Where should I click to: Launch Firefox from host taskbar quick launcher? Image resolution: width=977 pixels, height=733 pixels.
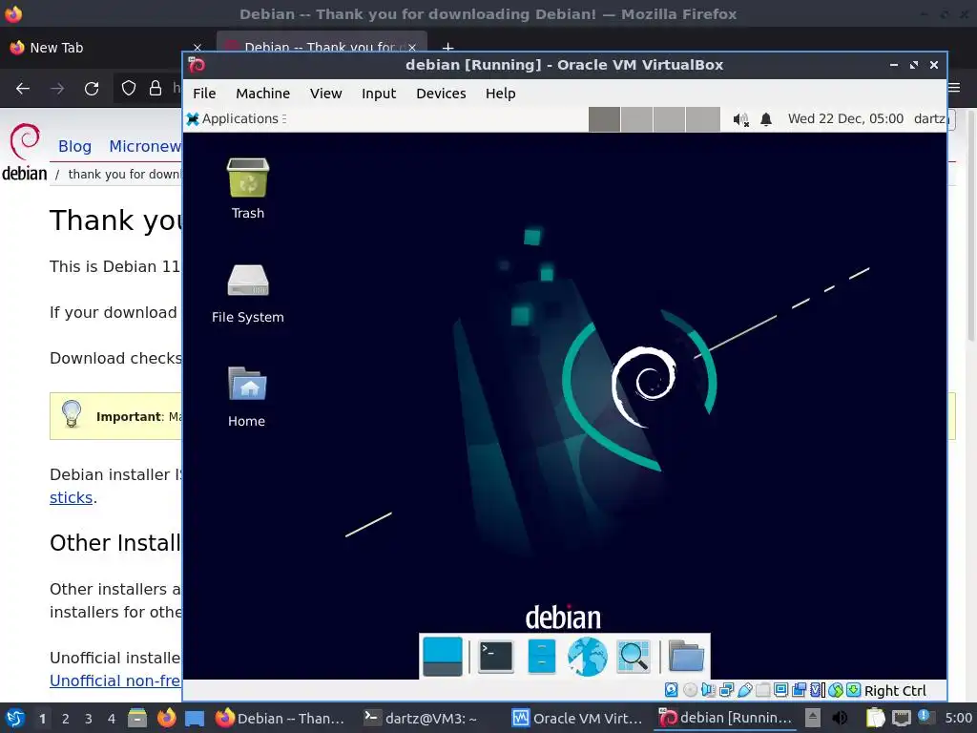(166, 718)
